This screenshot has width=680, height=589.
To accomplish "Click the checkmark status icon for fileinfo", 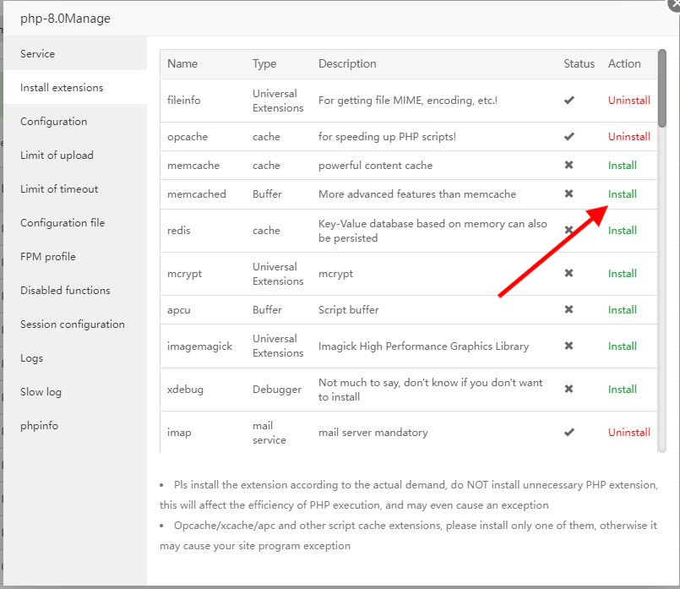I will [569, 101].
